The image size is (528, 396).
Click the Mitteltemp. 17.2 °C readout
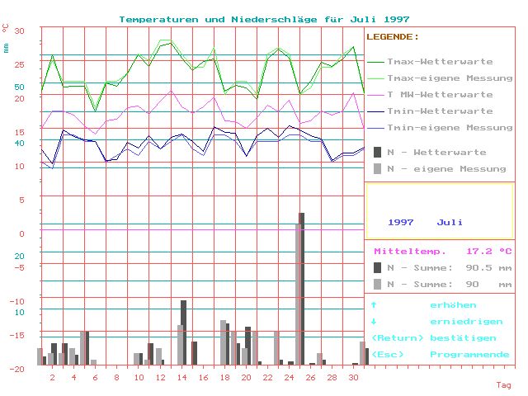coord(442,251)
